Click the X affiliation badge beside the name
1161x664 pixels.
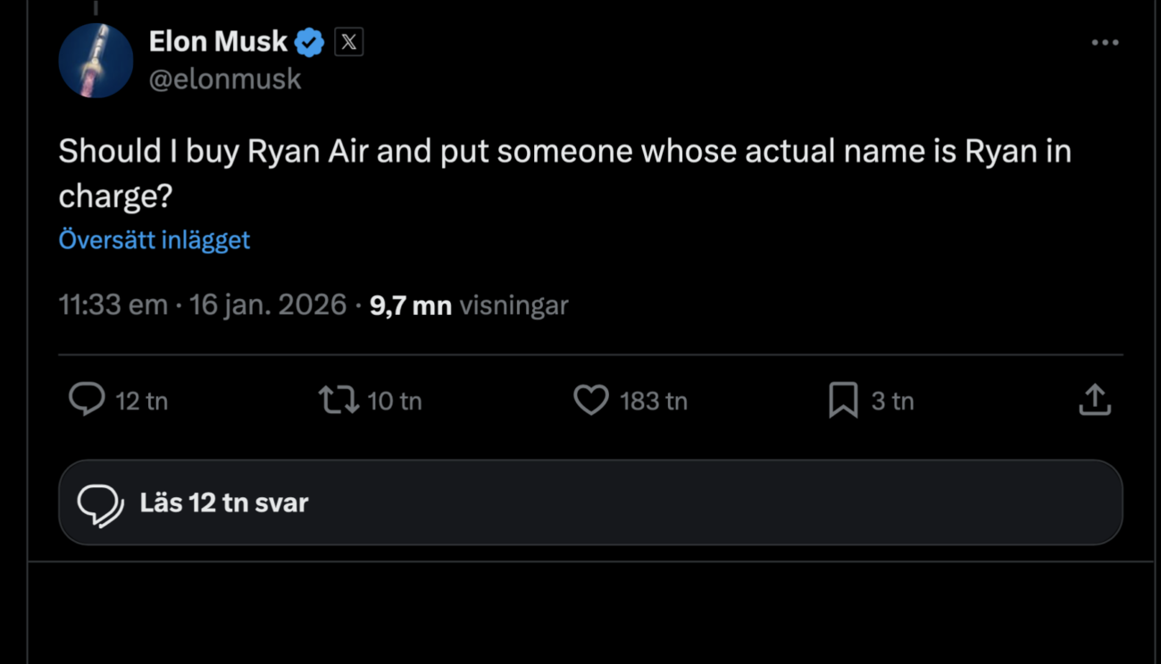(349, 42)
